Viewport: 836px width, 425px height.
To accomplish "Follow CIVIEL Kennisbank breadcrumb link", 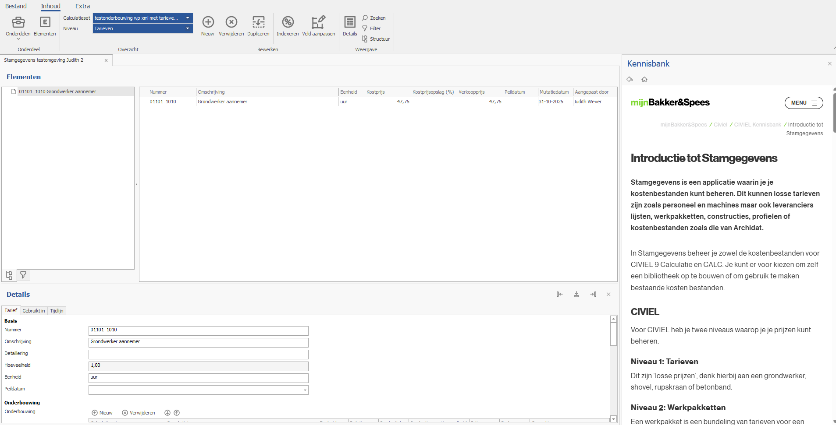I will pyautogui.click(x=758, y=125).
